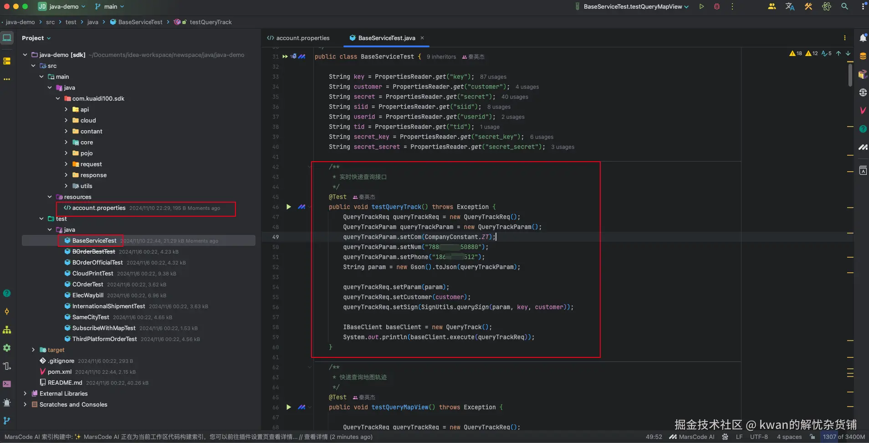Click the 40 usages hint for secret

[x=515, y=97]
